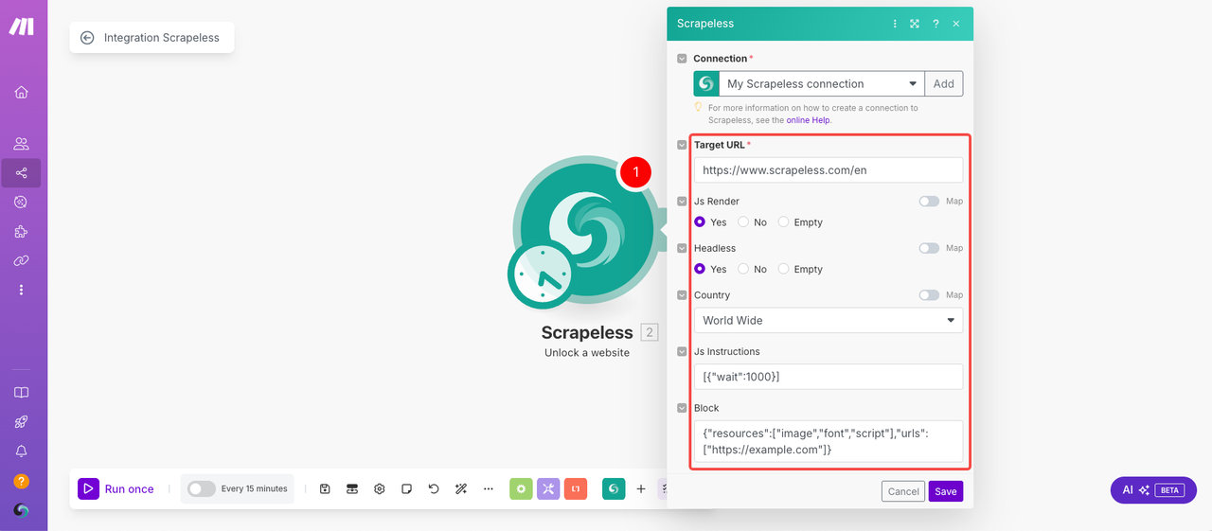Open the My Scrapeless connection dropdown

[x=821, y=83]
